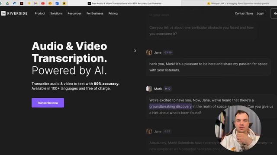
Task: Click the Riverside logo icon
Action: pyautogui.click(x=3, y=13)
